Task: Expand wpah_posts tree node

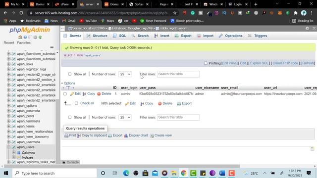Action: (9, 116)
